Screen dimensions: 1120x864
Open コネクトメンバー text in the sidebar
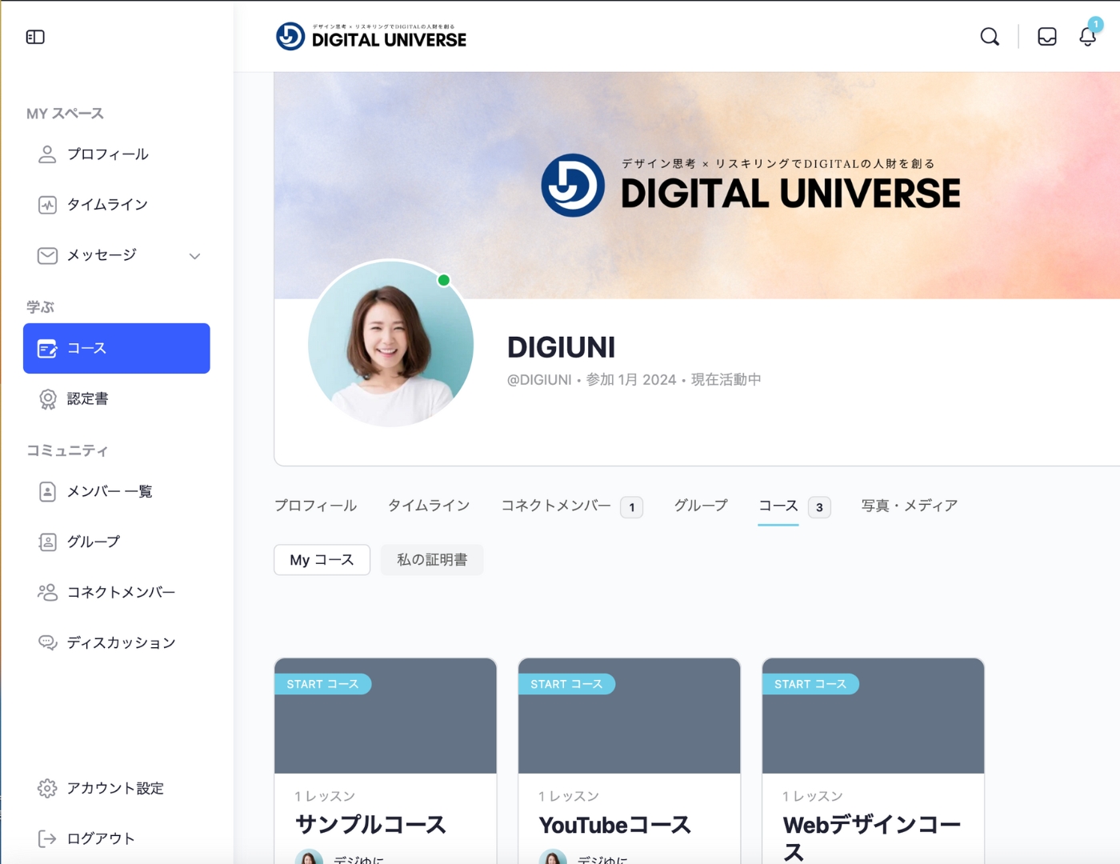point(122,592)
